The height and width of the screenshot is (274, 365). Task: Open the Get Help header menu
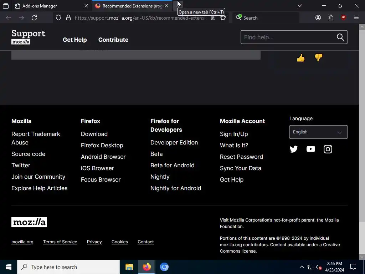75,40
